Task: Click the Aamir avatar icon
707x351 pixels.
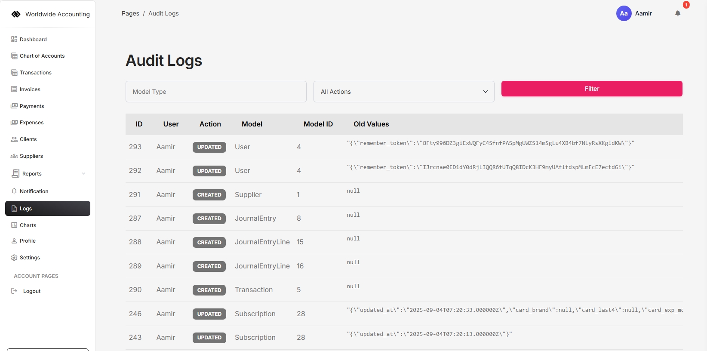Action: (624, 13)
